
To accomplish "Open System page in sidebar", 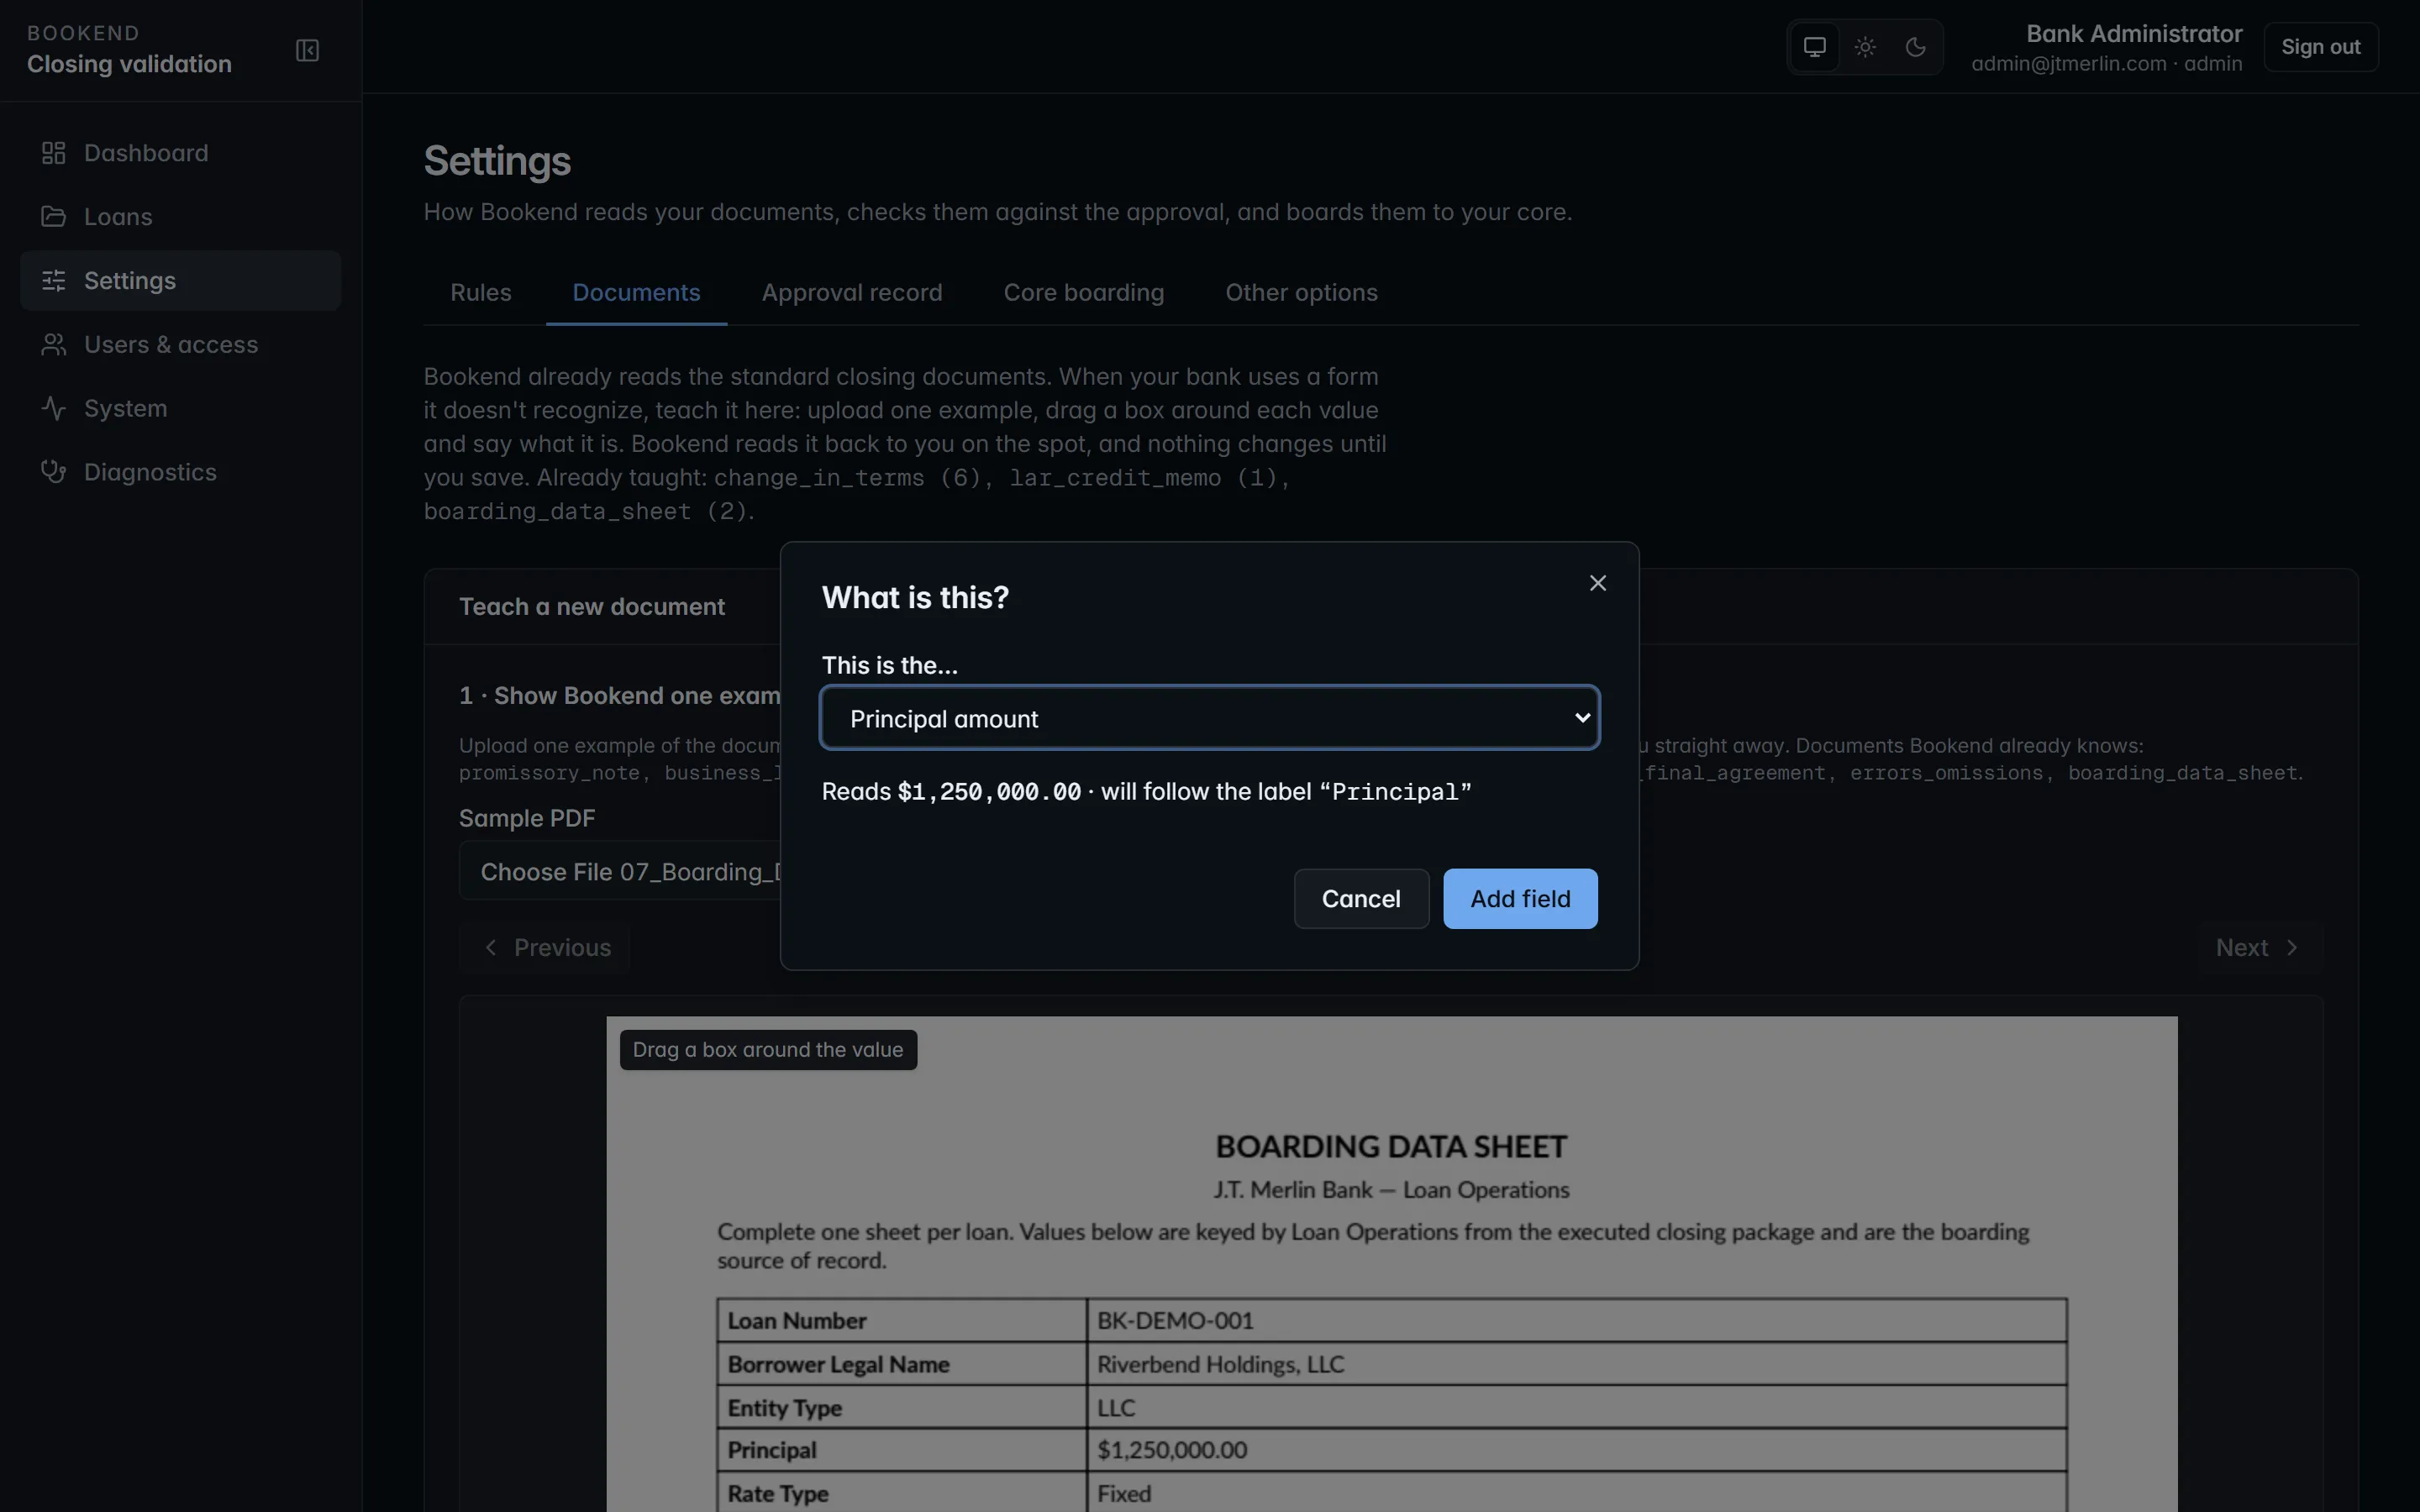I will coord(181,408).
